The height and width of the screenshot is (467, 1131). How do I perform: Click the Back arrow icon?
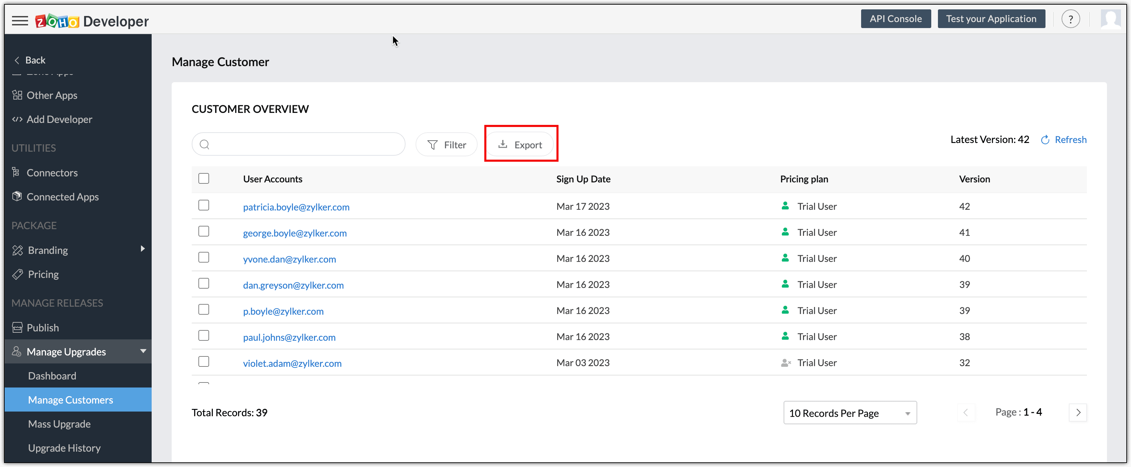point(17,60)
